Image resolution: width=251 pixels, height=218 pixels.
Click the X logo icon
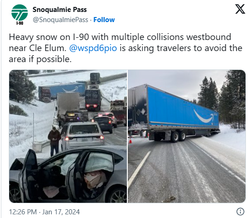pos(240,9)
